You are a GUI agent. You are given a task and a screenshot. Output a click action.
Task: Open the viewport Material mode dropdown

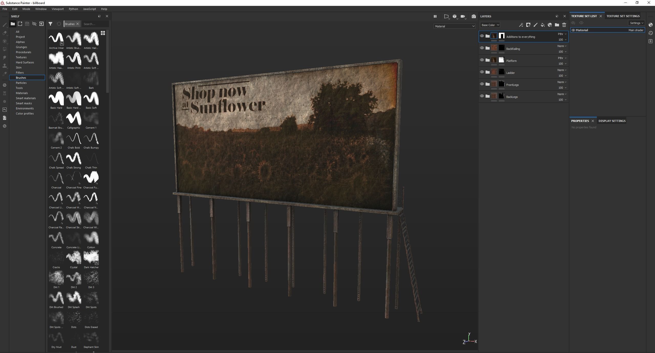(x=455, y=26)
